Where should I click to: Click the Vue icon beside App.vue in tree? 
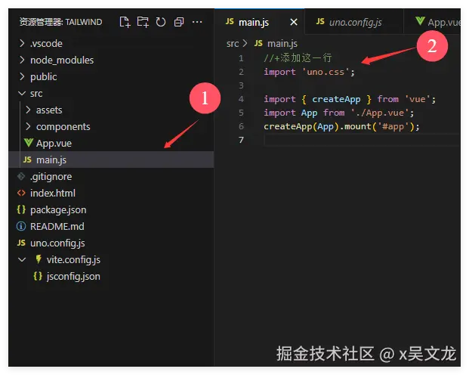pos(29,143)
